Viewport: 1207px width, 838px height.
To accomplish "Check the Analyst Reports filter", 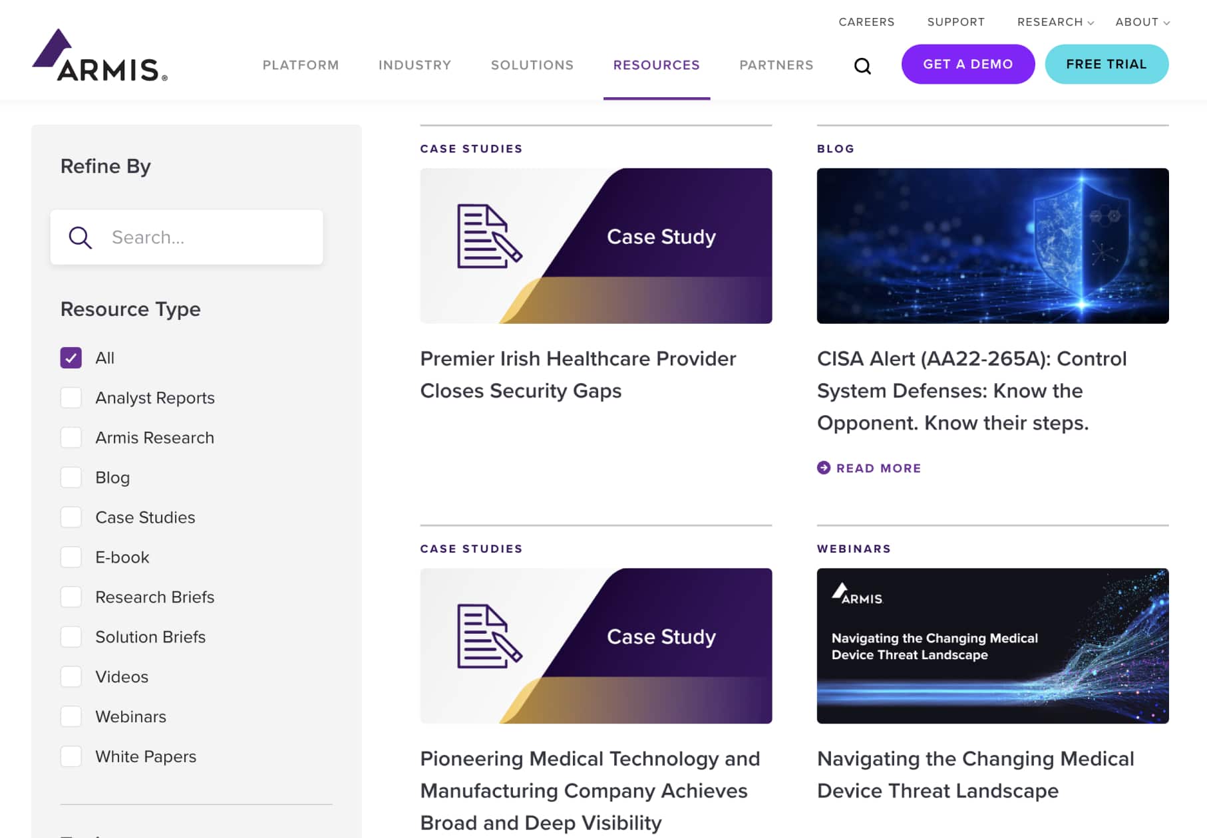I will 71,398.
